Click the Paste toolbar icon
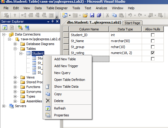 pyautogui.click(x=121, y=15)
